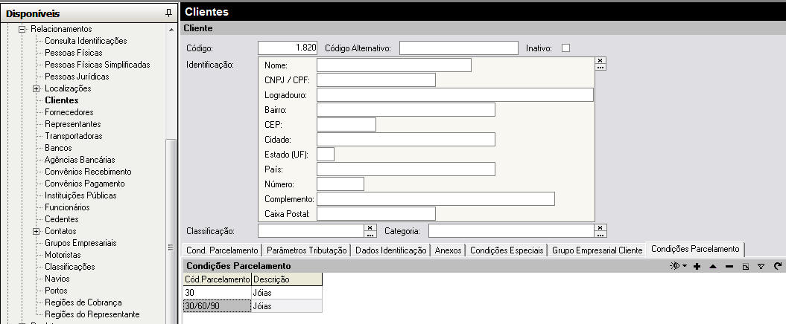Open the dropdown arrow beside the eye icon

click(684, 267)
